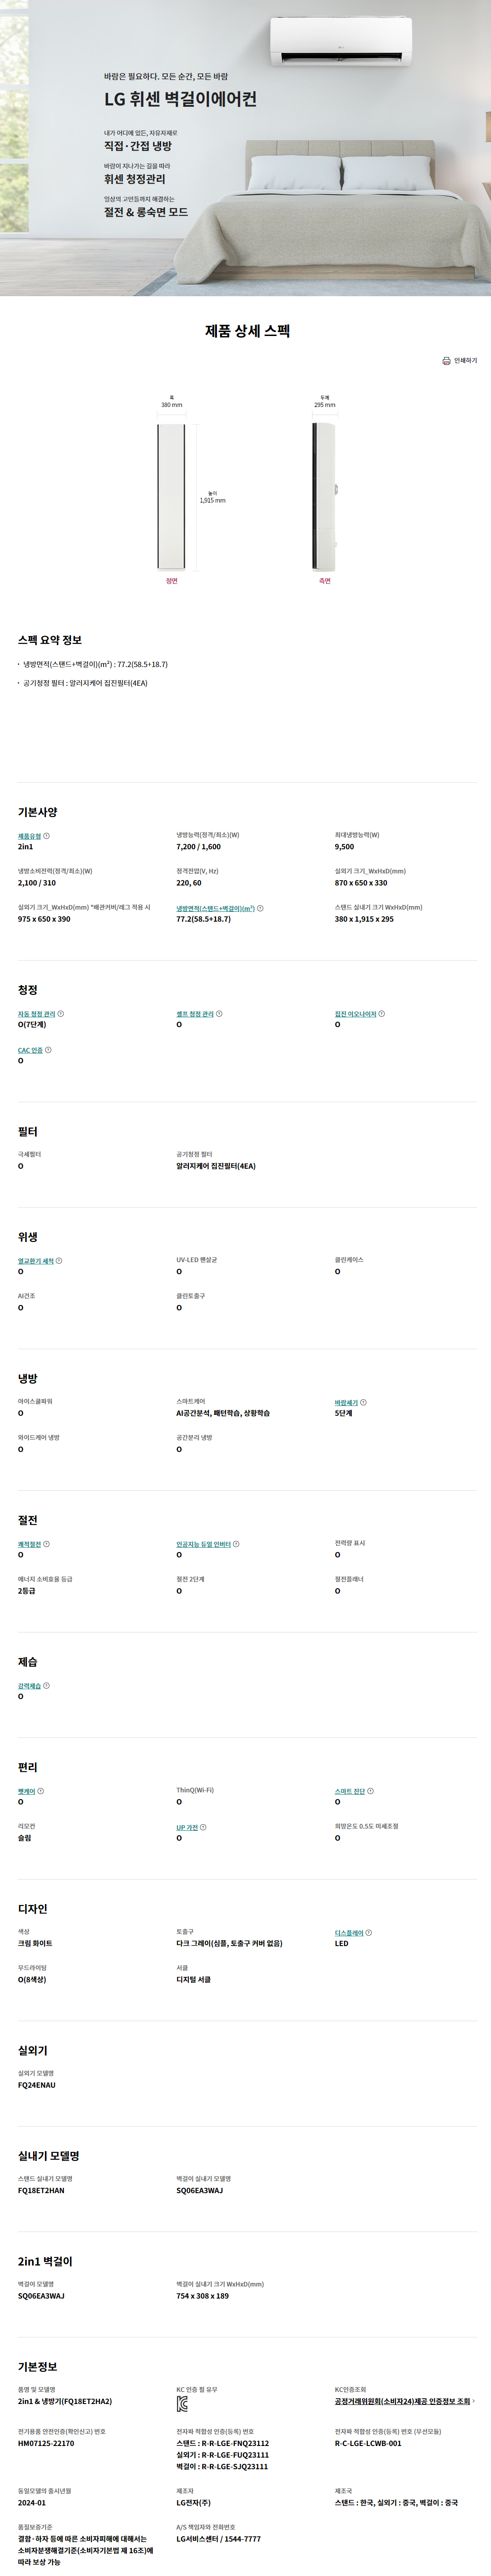The height and width of the screenshot is (2576, 491).
Task: Click info icon beside CAC 인증
Action: [x=48, y=1050]
